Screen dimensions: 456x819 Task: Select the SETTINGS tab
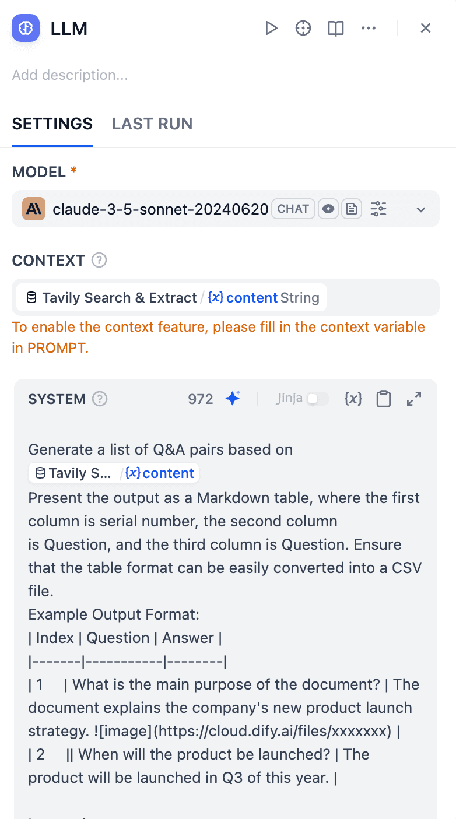point(52,124)
